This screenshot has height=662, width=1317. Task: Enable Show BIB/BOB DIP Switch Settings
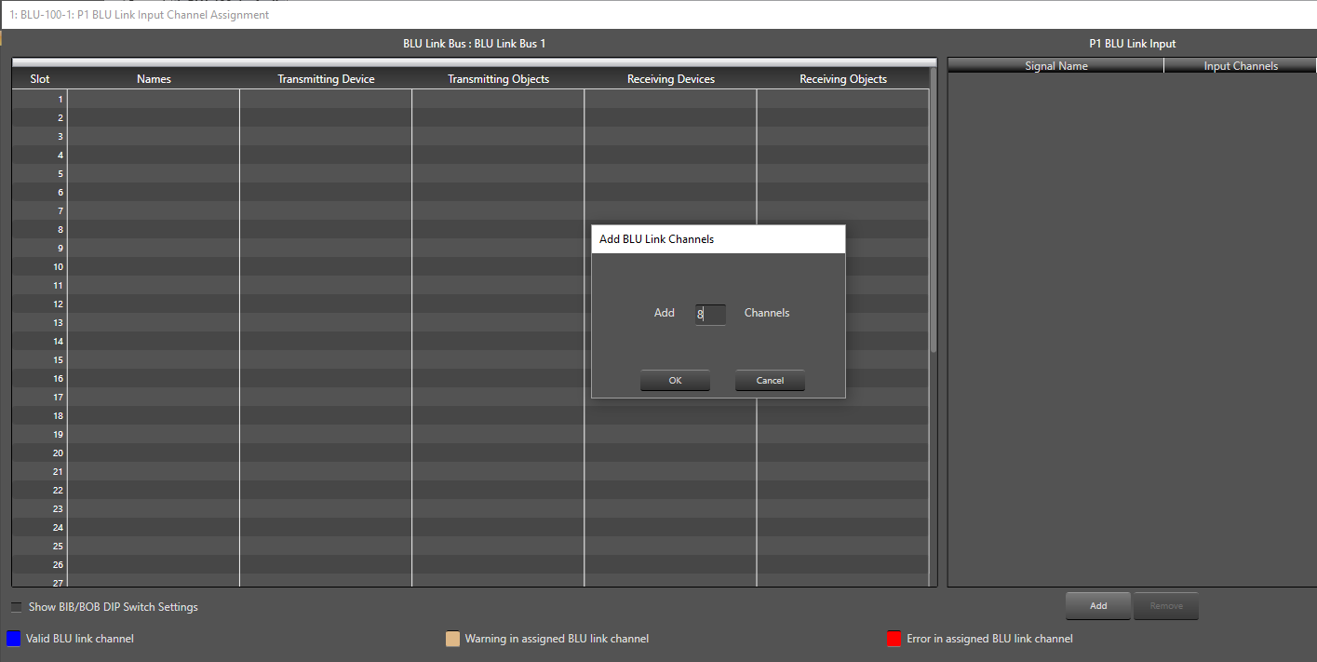tap(15, 606)
